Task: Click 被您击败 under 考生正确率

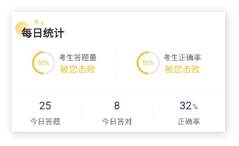Action: 182,69
